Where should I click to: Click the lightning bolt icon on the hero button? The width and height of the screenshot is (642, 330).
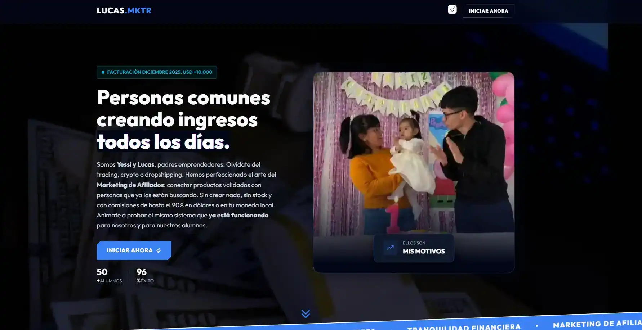pyautogui.click(x=159, y=250)
